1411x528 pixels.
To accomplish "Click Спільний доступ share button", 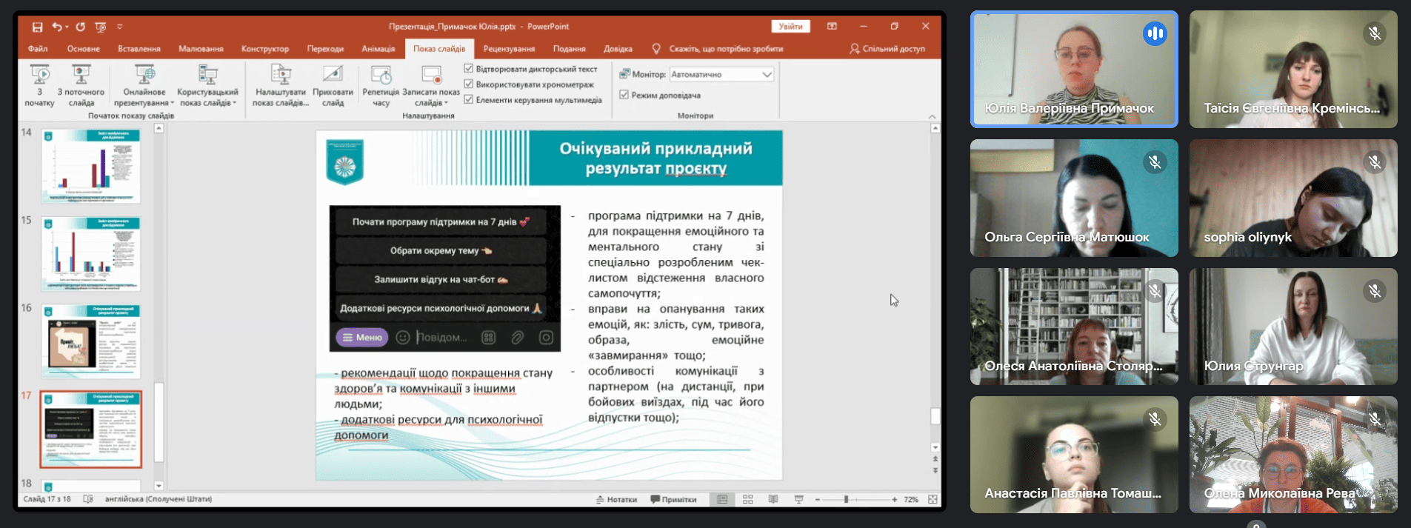I will click(887, 49).
